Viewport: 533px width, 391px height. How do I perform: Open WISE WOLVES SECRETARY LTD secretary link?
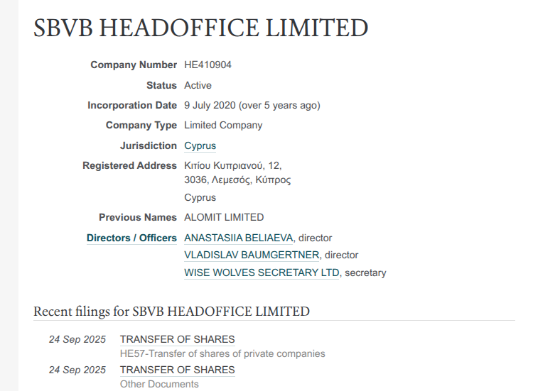coord(262,272)
